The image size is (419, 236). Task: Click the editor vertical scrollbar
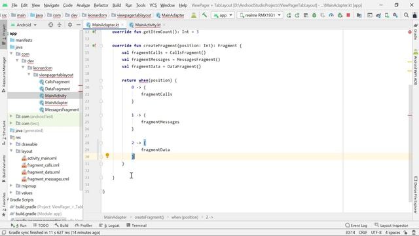(410, 143)
